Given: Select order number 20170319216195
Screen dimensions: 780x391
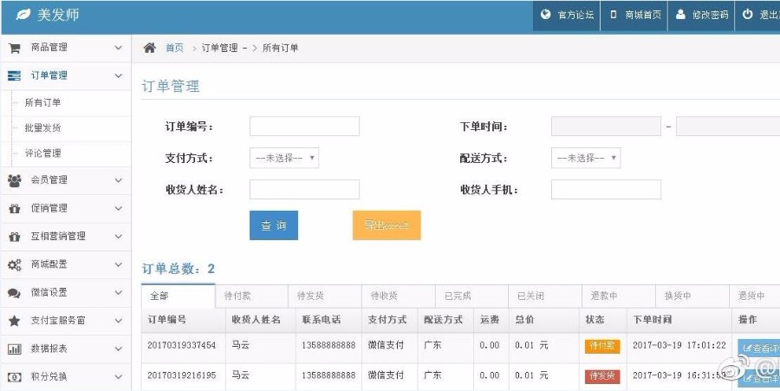Looking at the screenshot, I should 182,375.
